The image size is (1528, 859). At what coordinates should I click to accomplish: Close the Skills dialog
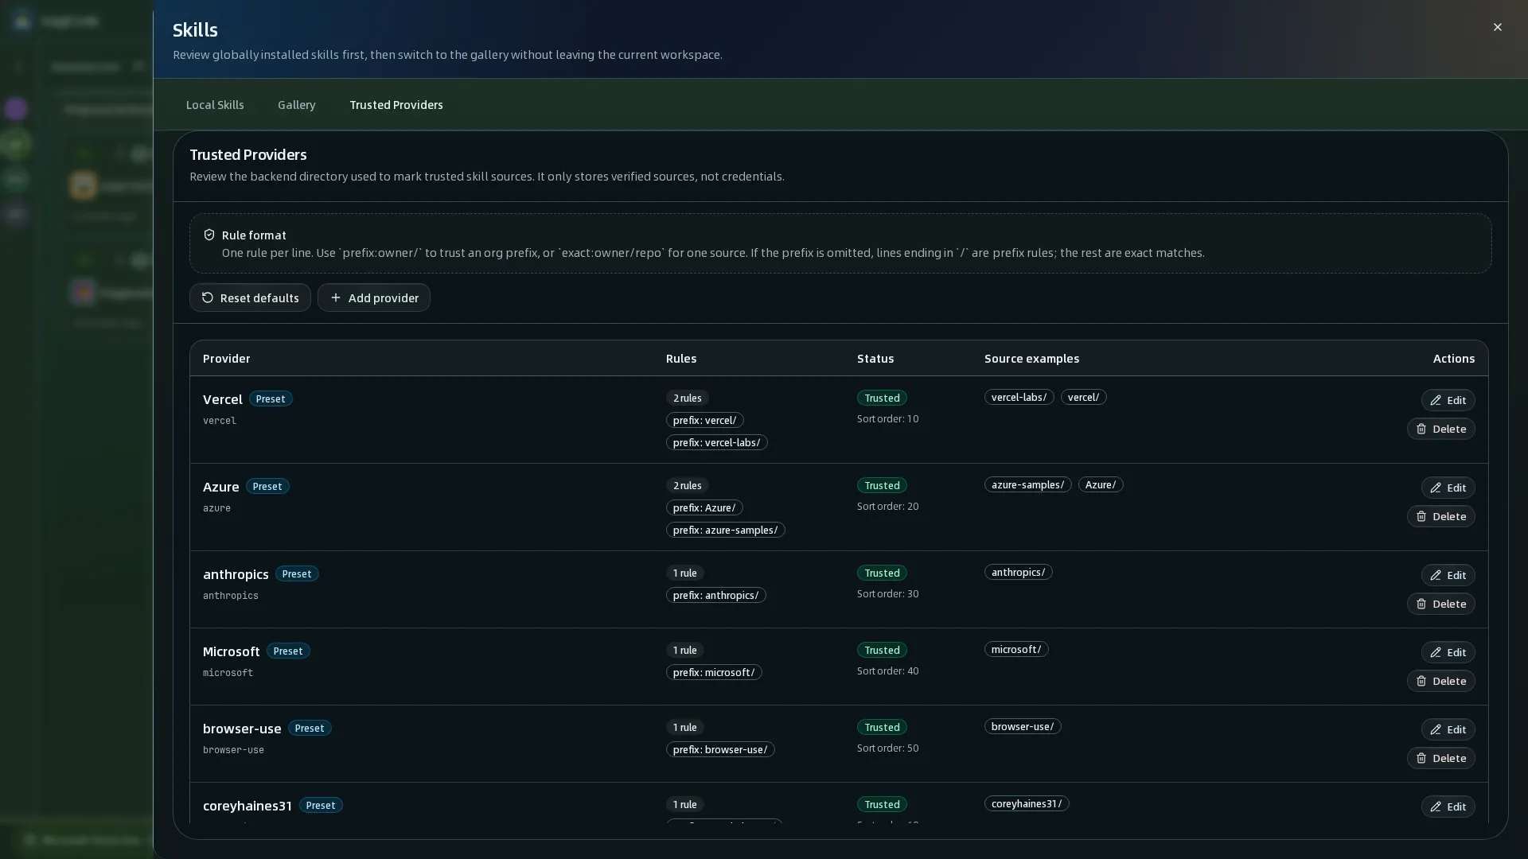[x=1497, y=27]
